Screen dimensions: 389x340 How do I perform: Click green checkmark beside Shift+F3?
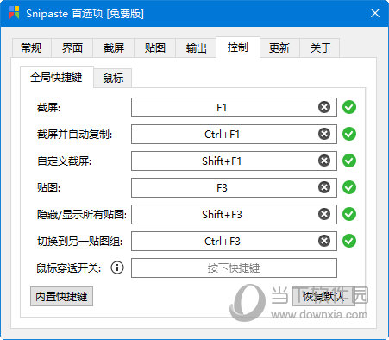pyautogui.click(x=349, y=214)
